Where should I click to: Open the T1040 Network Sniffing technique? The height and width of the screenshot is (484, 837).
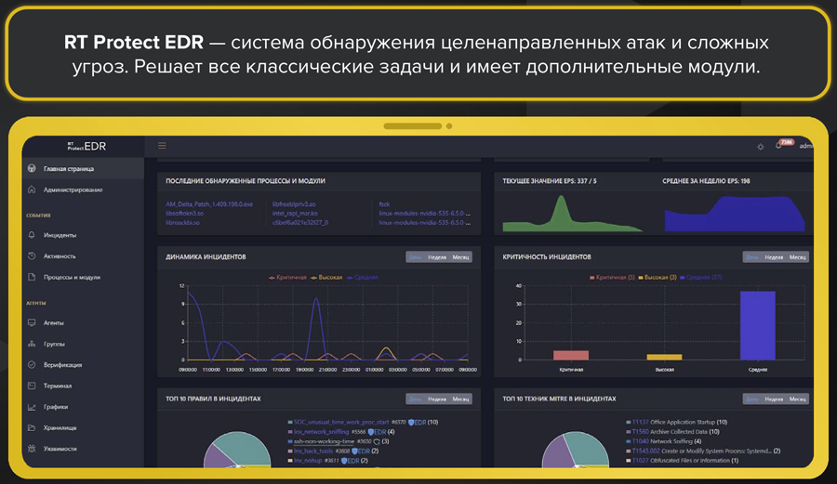666,441
